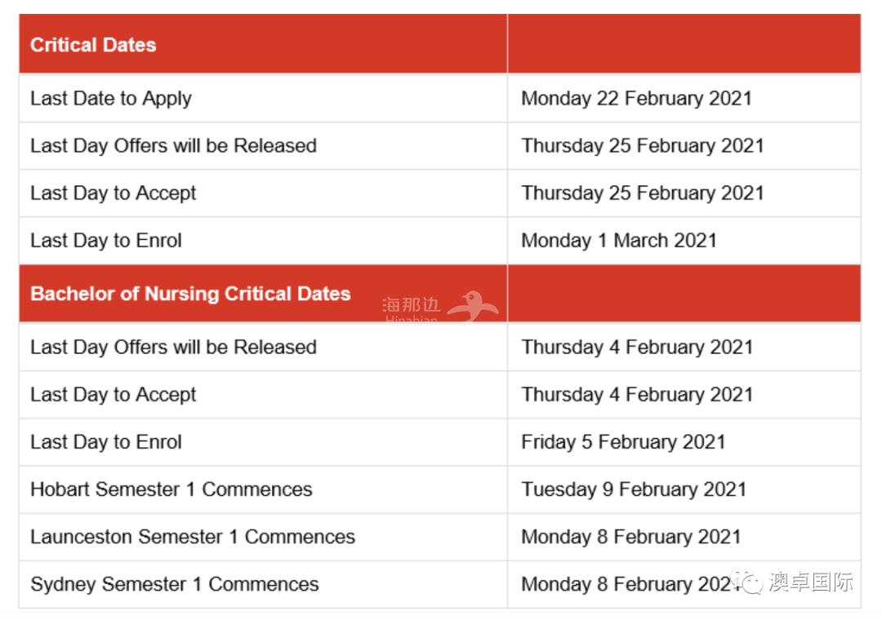Click the WeChat icon watermark

[747, 582]
